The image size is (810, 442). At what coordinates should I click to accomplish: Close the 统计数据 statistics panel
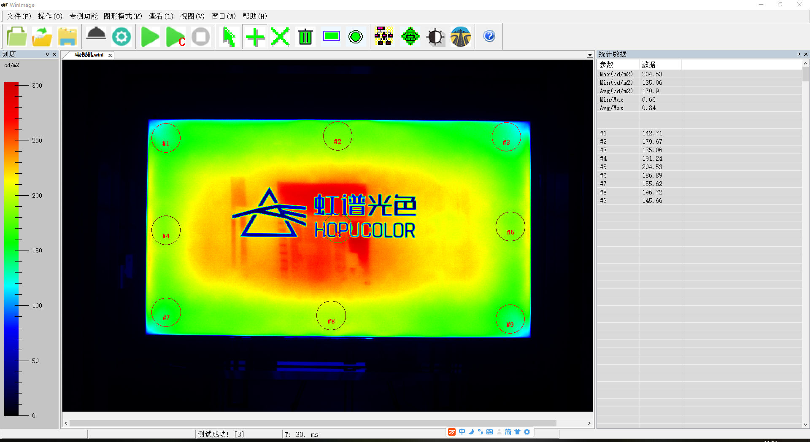(x=806, y=54)
